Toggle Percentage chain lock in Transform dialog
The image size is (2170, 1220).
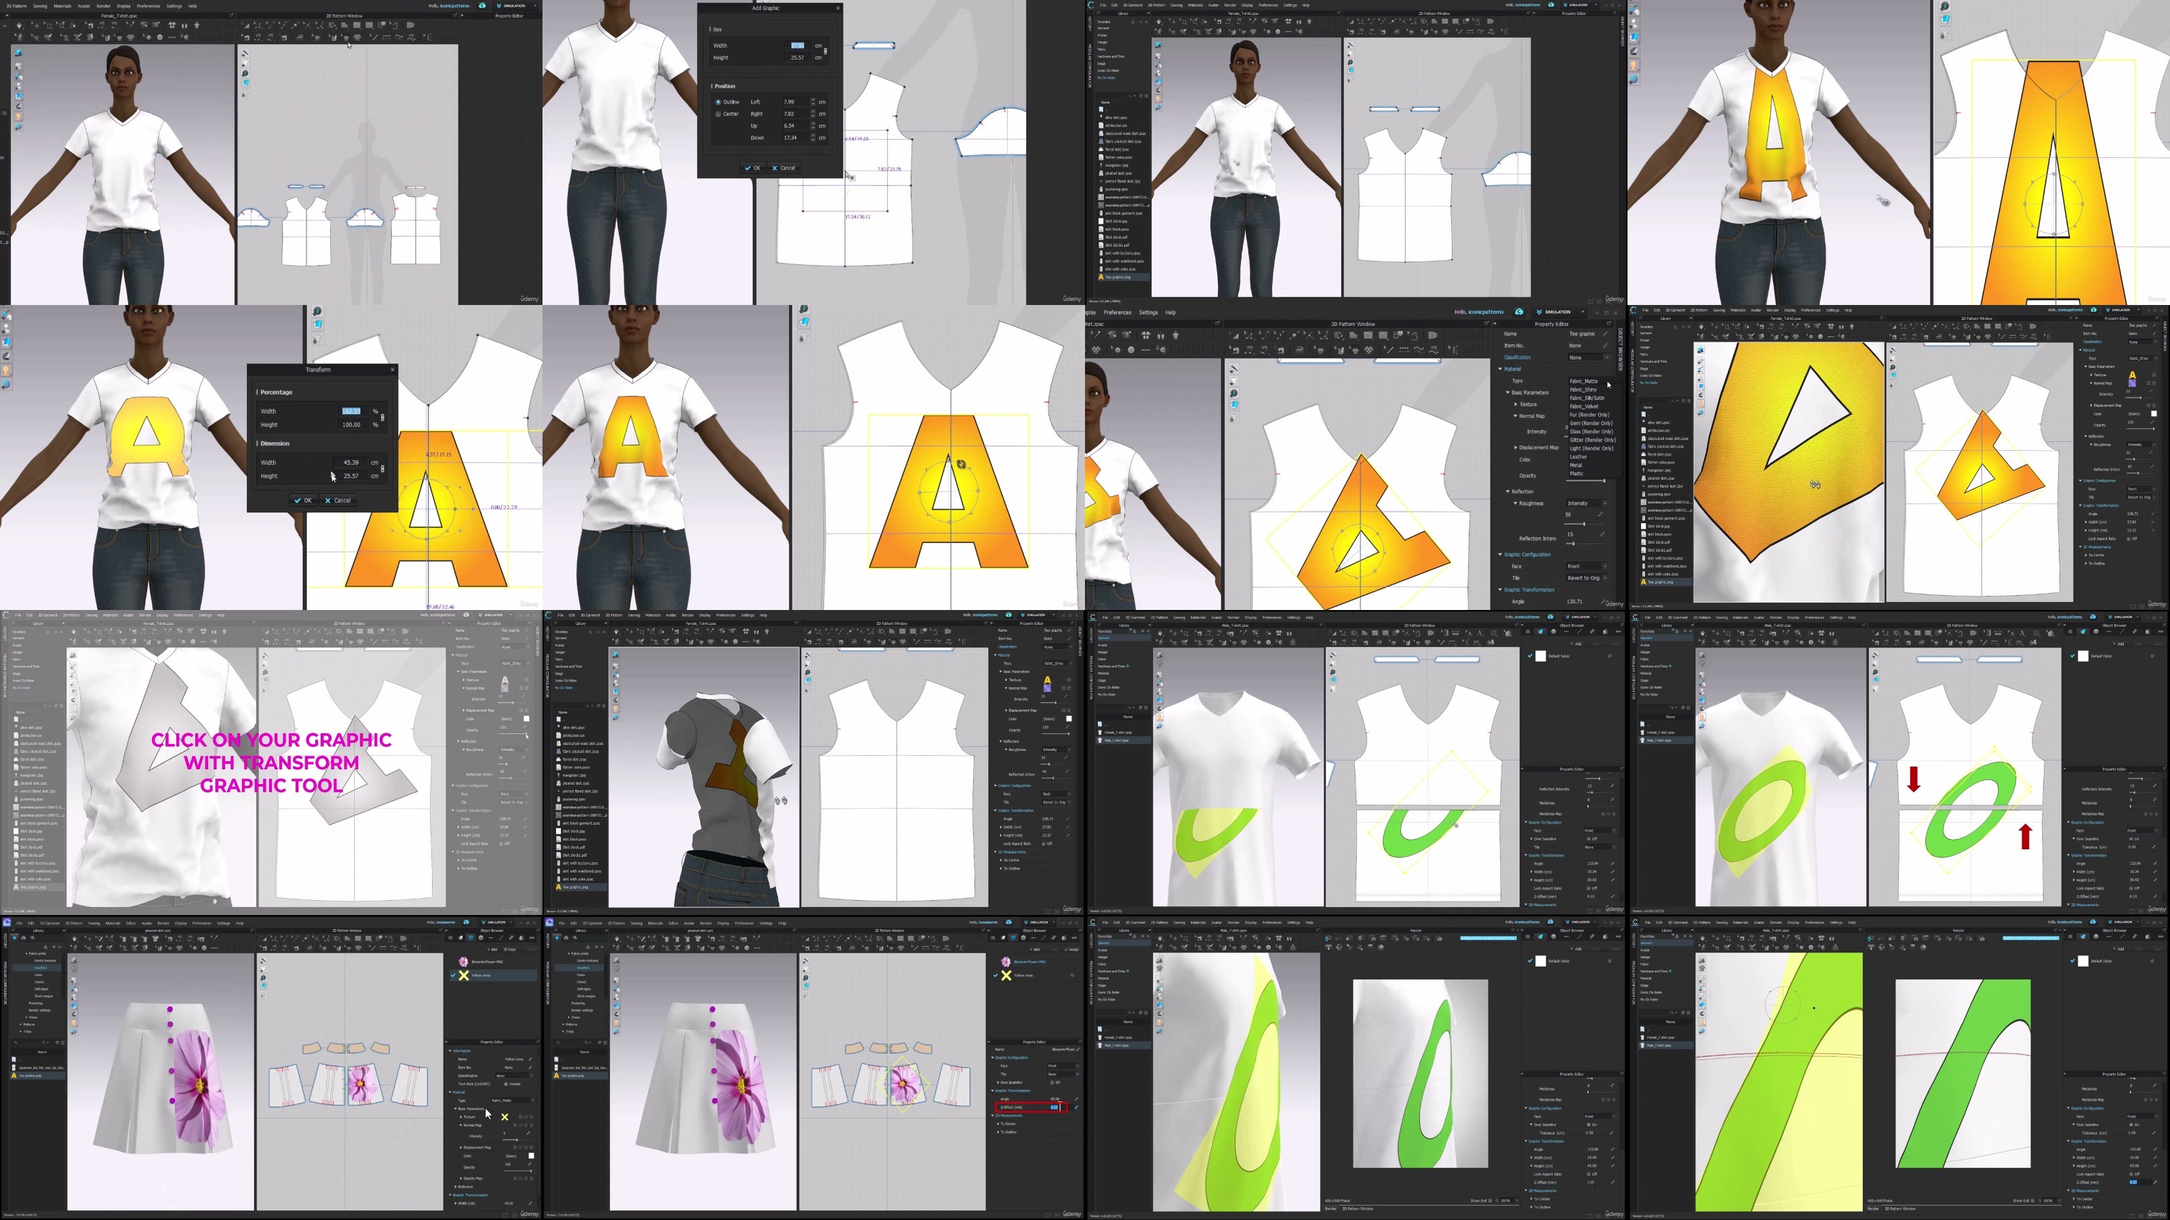(x=382, y=418)
